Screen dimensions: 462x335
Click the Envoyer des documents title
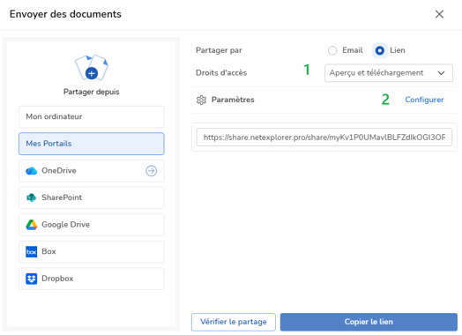(x=65, y=14)
